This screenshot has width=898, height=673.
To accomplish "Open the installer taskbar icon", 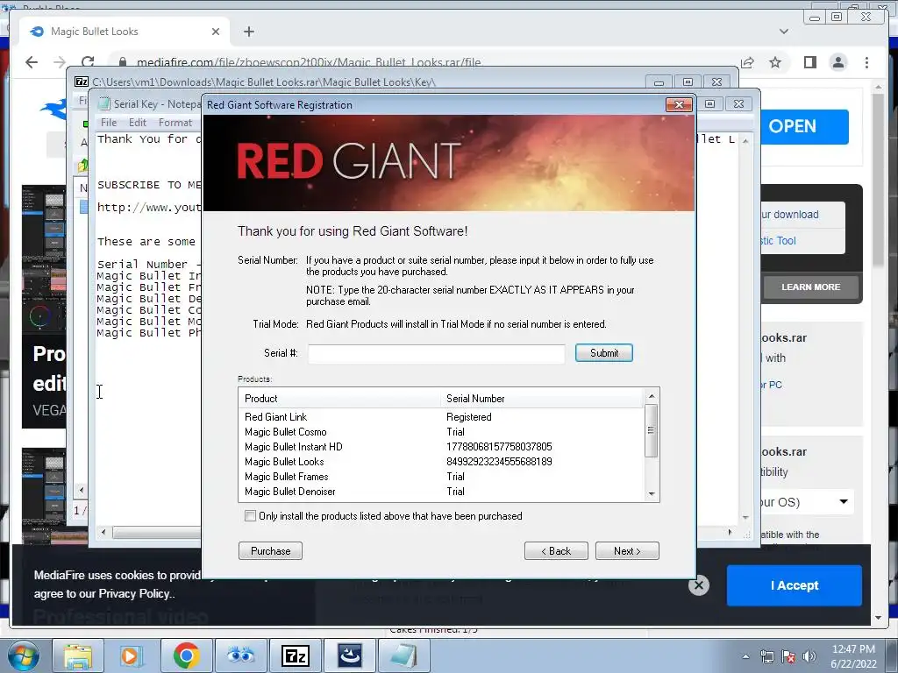I will coord(349,655).
